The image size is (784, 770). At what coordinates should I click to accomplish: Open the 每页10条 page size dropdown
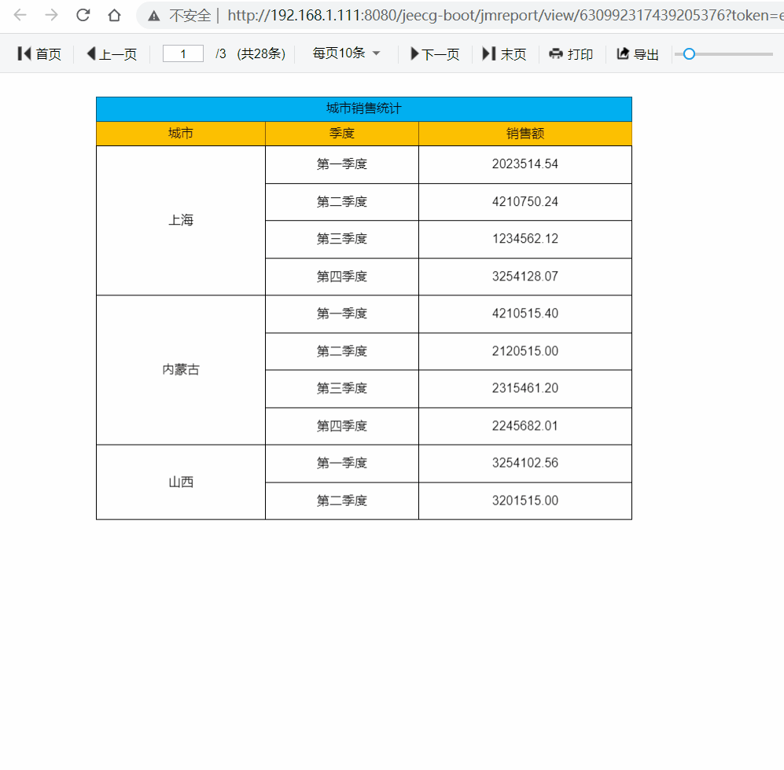tap(346, 53)
